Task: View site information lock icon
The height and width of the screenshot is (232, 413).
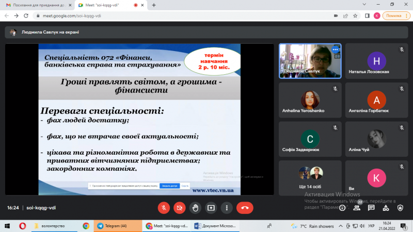Action: [x=38, y=16]
